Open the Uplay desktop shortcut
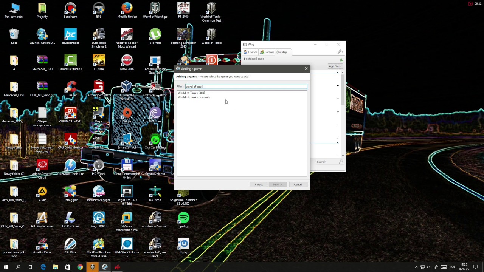 183,246
